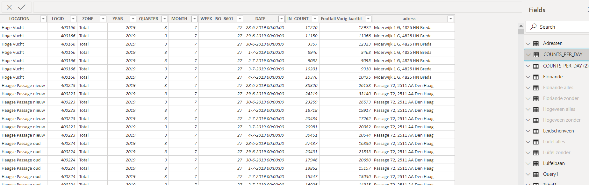Open the LOCID column filter dropdown

pyautogui.click(x=73, y=19)
